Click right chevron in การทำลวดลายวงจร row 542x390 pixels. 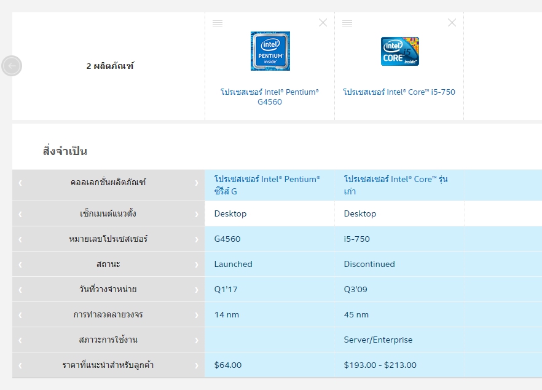click(197, 315)
